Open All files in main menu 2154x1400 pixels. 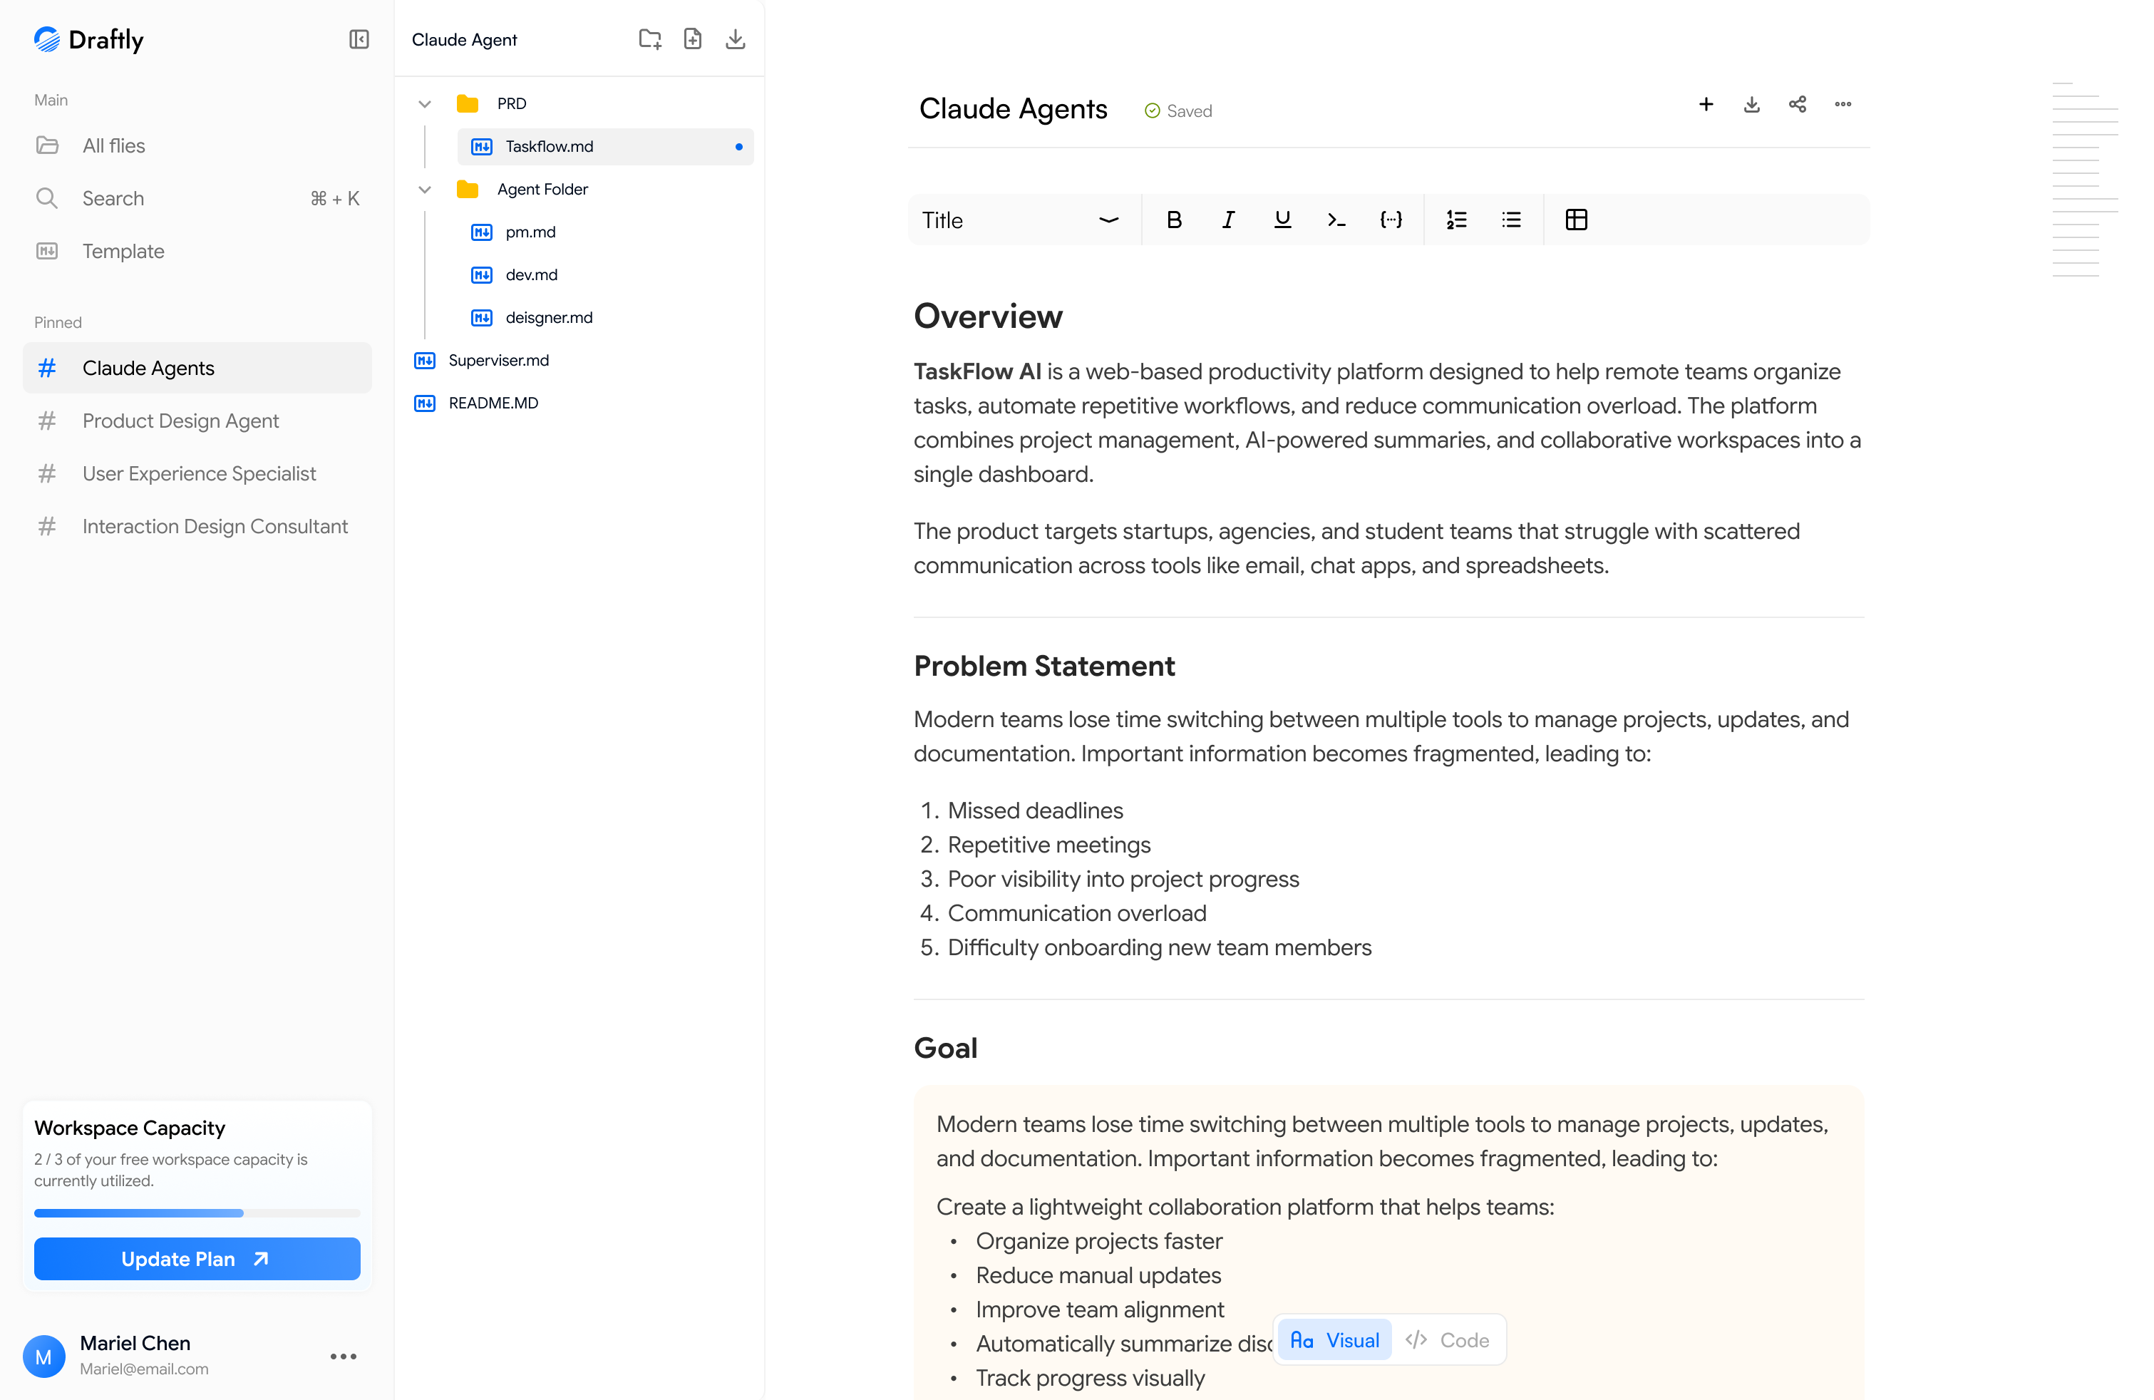(197, 145)
